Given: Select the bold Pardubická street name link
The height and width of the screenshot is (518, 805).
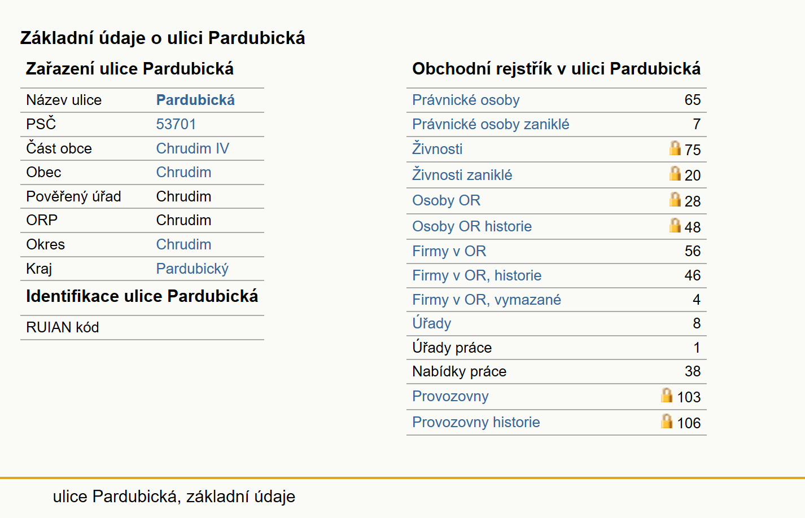Looking at the screenshot, I should [195, 100].
